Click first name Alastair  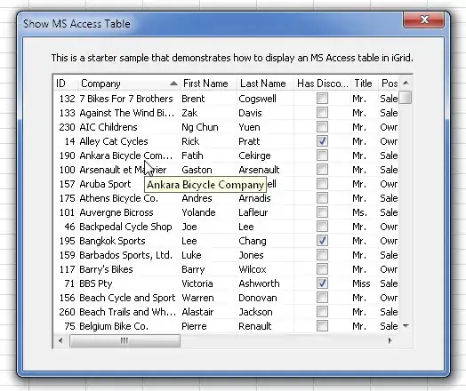click(x=197, y=312)
